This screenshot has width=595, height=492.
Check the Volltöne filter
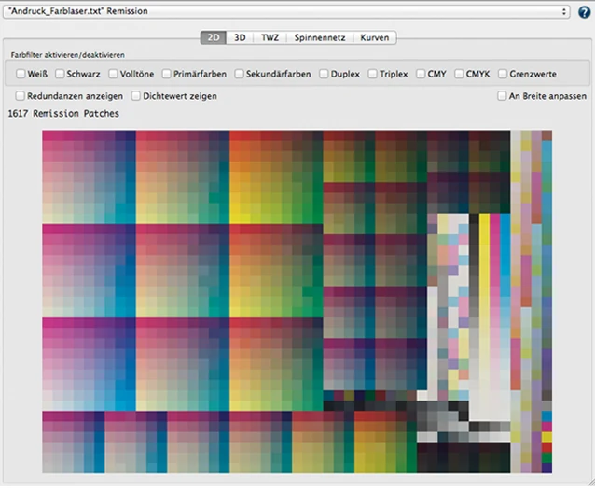113,74
